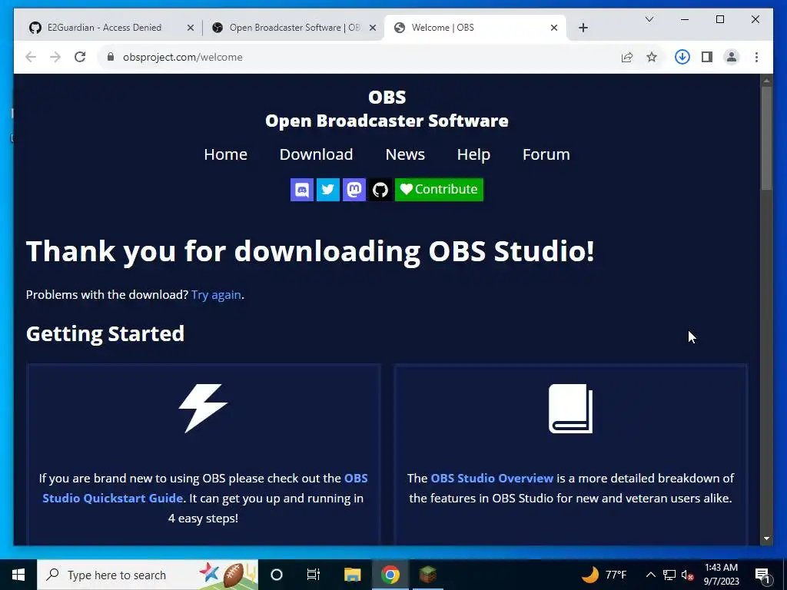Open the Help navigation link
Screen dimensions: 787x590
tap(473, 154)
